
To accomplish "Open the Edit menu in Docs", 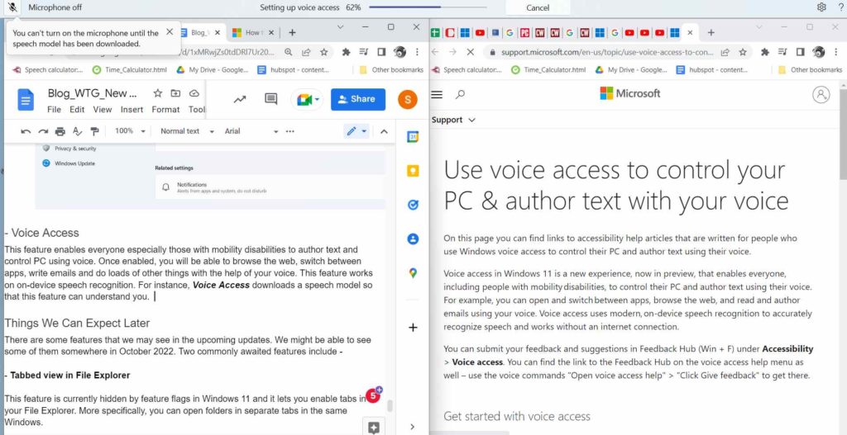I will [77, 110].
